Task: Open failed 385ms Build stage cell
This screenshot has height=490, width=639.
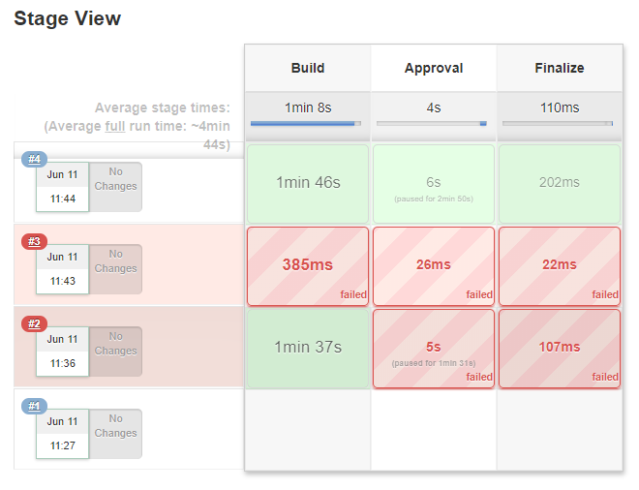Action: coord(308,264)
